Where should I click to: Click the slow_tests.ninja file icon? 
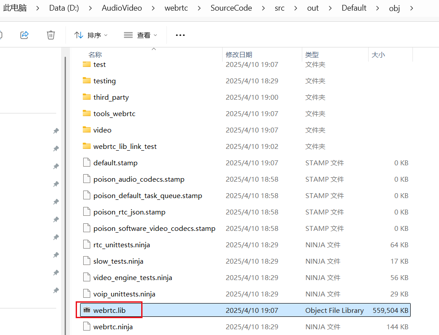tap(87, 261)
